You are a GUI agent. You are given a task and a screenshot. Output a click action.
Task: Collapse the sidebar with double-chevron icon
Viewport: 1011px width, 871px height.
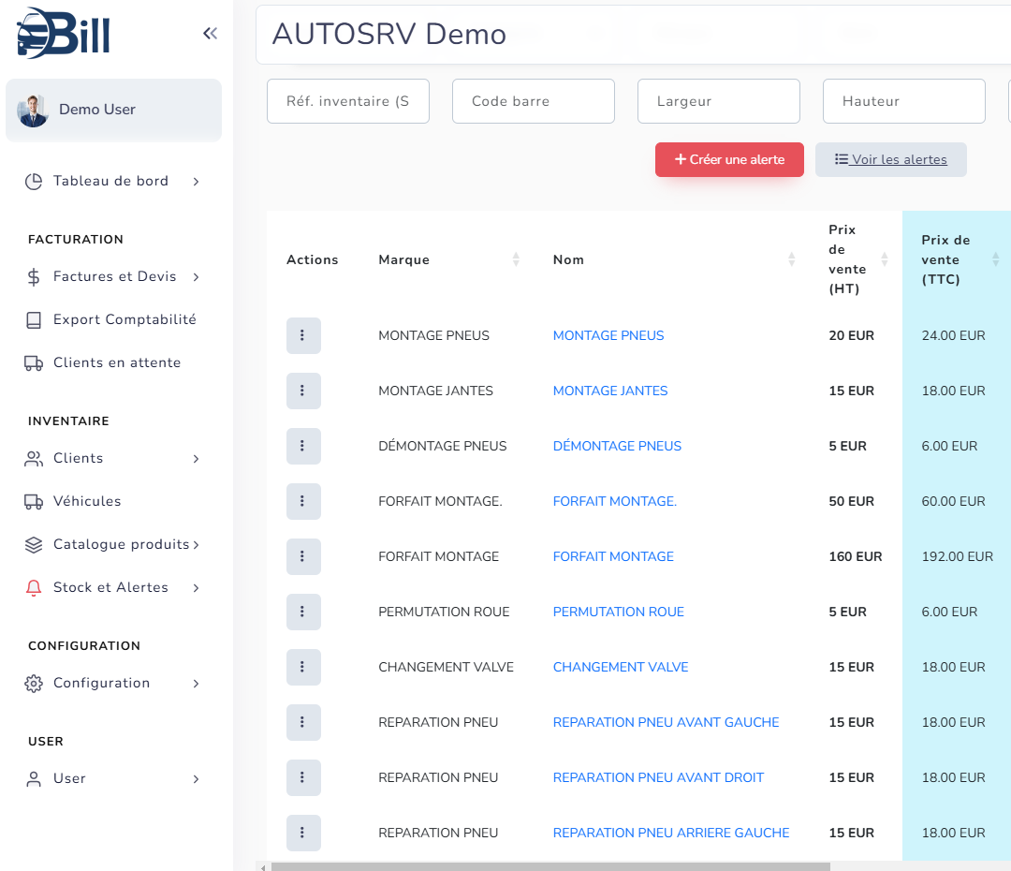211,34
